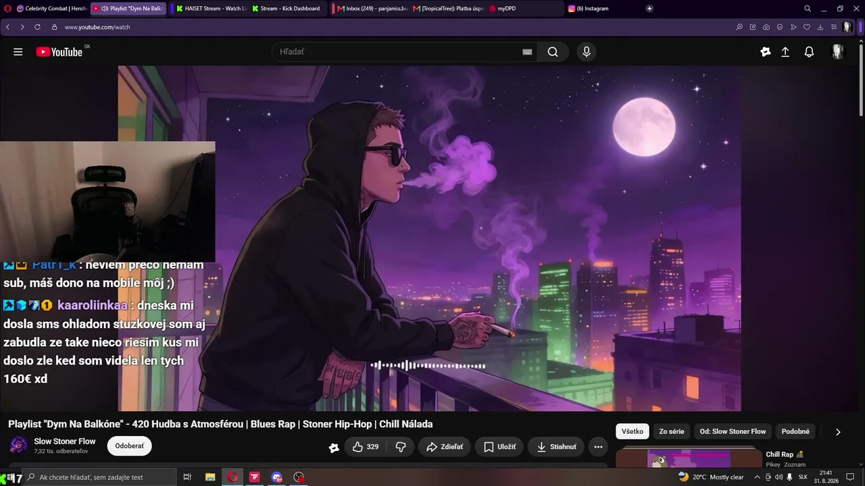The height and width of the screenshot is (486, 865).
Task: Start voice search with the microphone
Action: (x=587, y=52)
